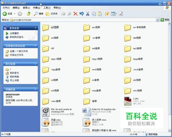Open 网上邻居 in other places
Viewport: 172px width, 137px height.
pyautogui.click(x=14, y=80)
